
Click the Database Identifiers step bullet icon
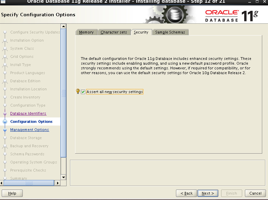[5, 113]
